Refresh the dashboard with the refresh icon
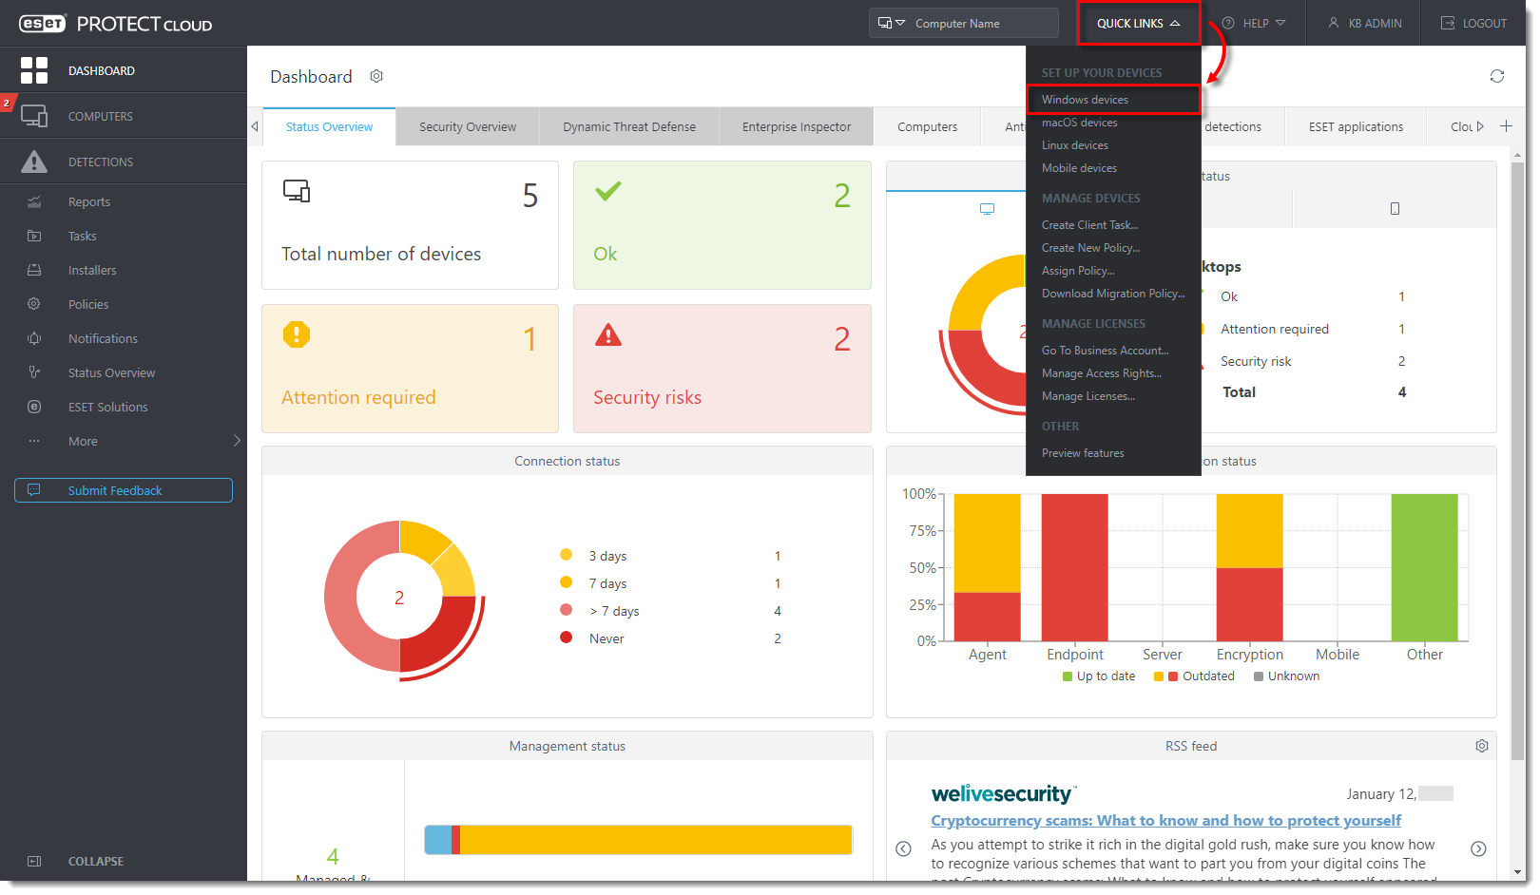 coord(1496,76)
